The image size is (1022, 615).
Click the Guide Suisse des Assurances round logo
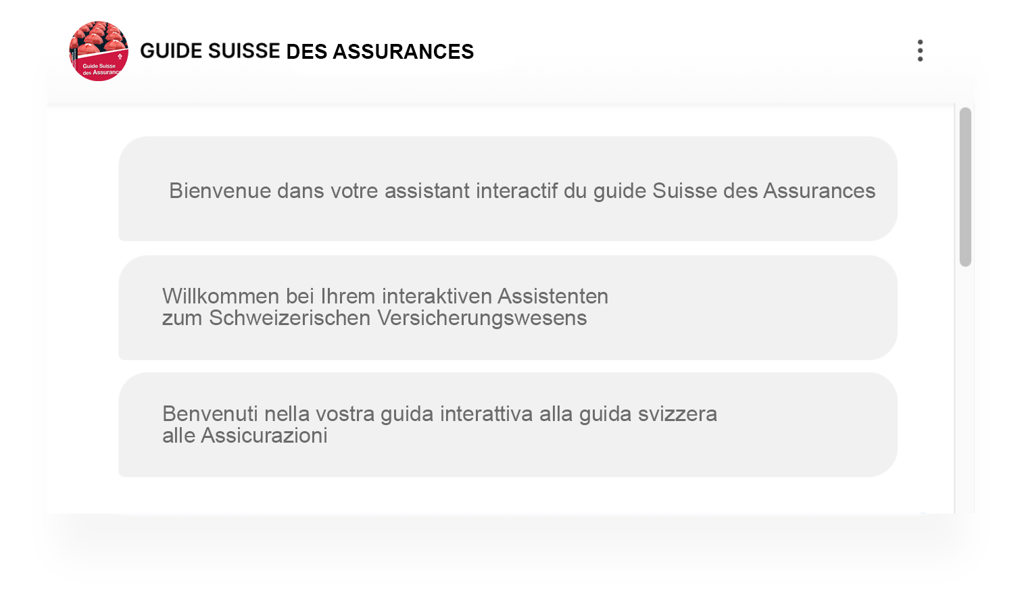pos(99,51)
